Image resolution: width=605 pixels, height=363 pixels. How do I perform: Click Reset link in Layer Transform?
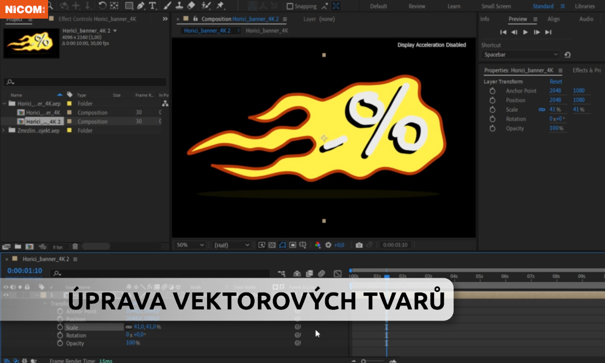(x=556, y=81)
